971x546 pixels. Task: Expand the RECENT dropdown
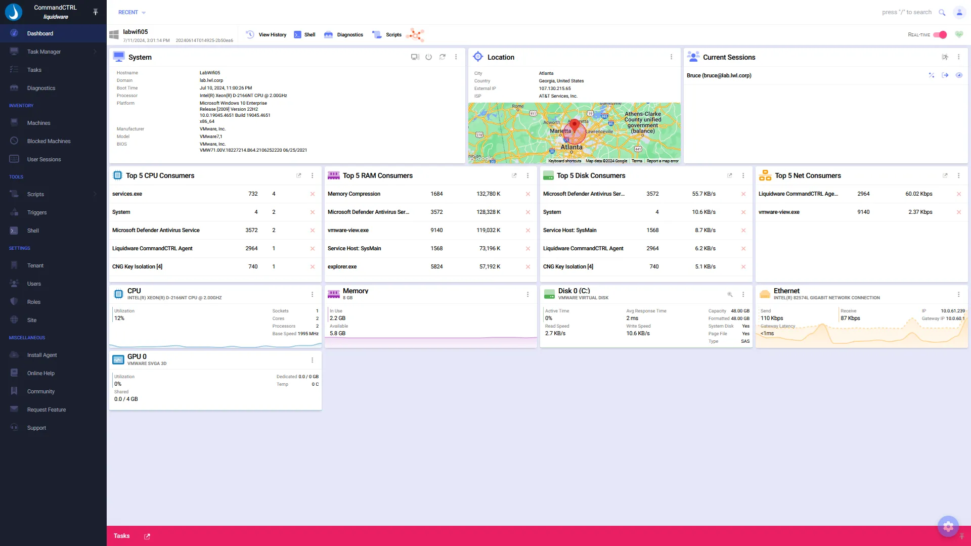pos(132,12)
